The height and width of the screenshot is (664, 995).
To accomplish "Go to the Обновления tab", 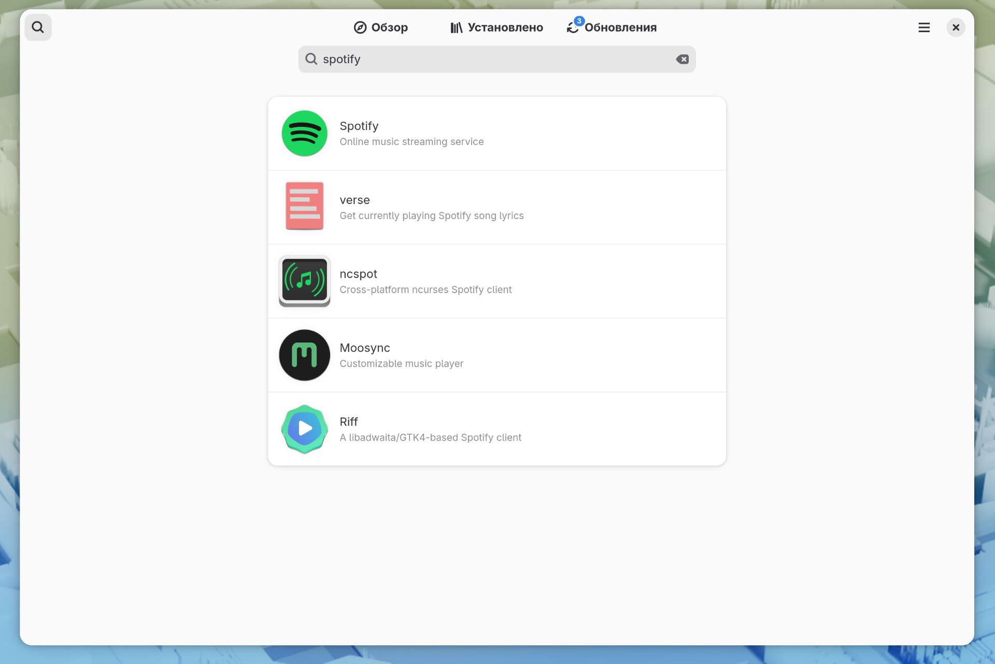I will [612, 27].
